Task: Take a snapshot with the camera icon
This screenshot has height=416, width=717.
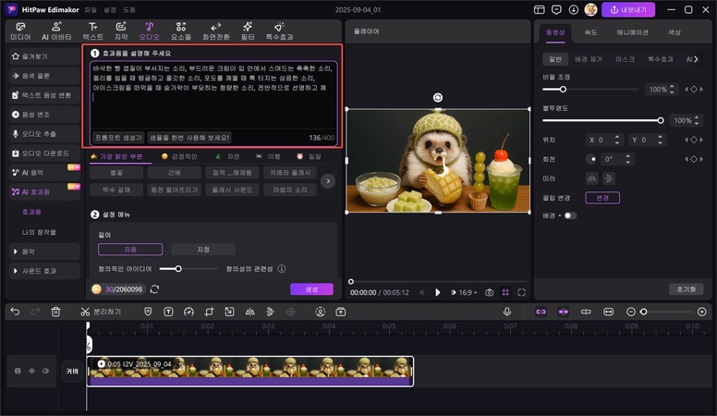Action: pyautogui.click(x=490, y=292)
